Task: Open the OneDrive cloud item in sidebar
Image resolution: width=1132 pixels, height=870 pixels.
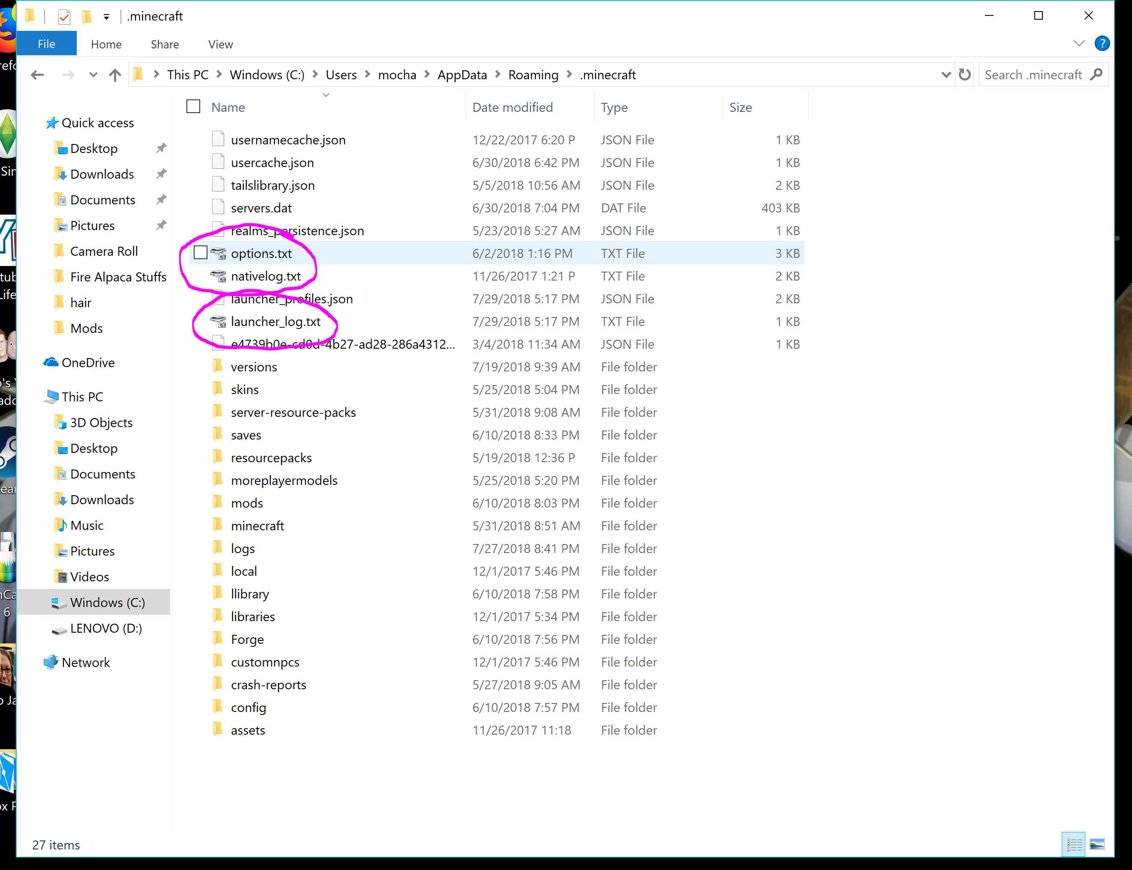Action: [87, 362]
